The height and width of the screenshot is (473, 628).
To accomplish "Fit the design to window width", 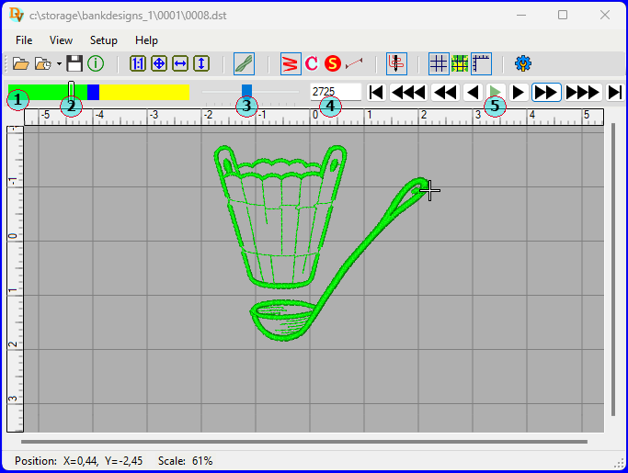I will click(x=180, y=63).
